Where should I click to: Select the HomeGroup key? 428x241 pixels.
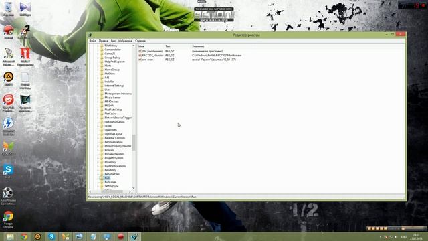click(112, 70)
